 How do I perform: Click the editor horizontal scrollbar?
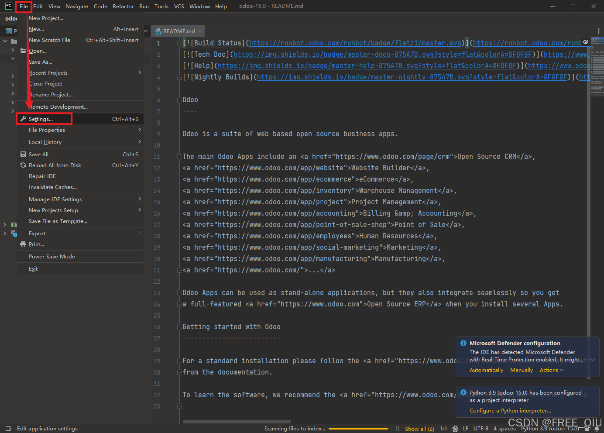(x=237, y=422)
